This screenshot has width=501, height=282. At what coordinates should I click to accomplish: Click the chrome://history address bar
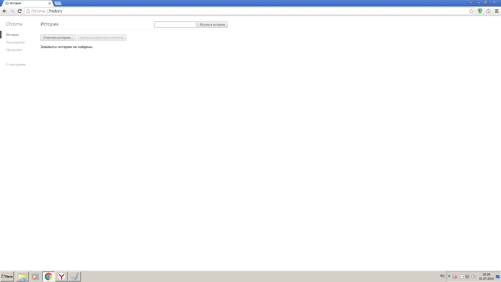point(235,11)
